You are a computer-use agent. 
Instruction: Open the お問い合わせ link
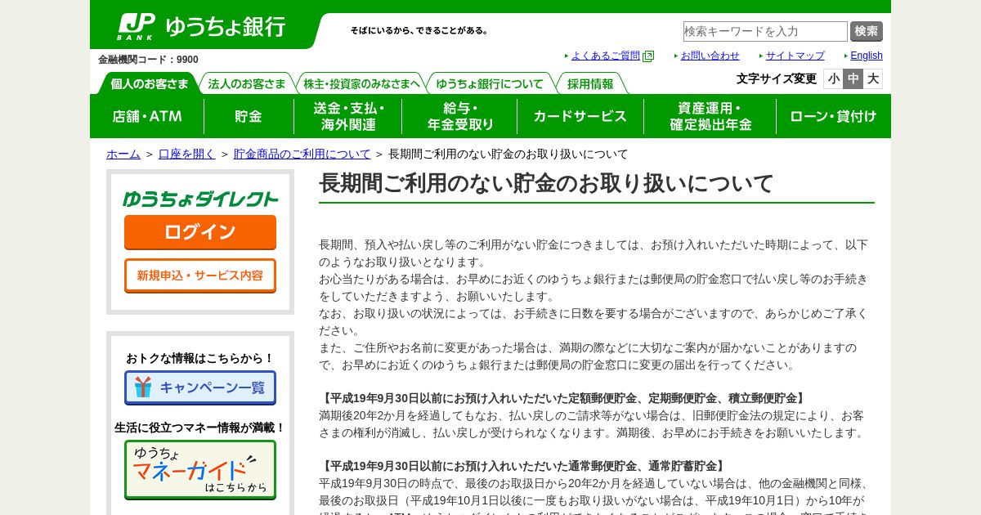point(710,56)
